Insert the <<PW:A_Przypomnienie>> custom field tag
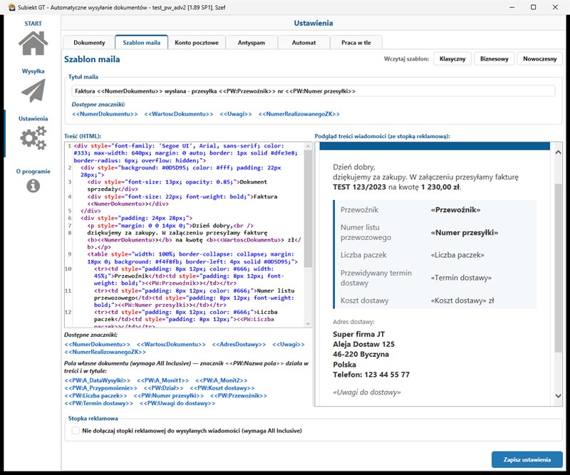The width and height of the screenshot is (570, 475). tap(100, 388)
